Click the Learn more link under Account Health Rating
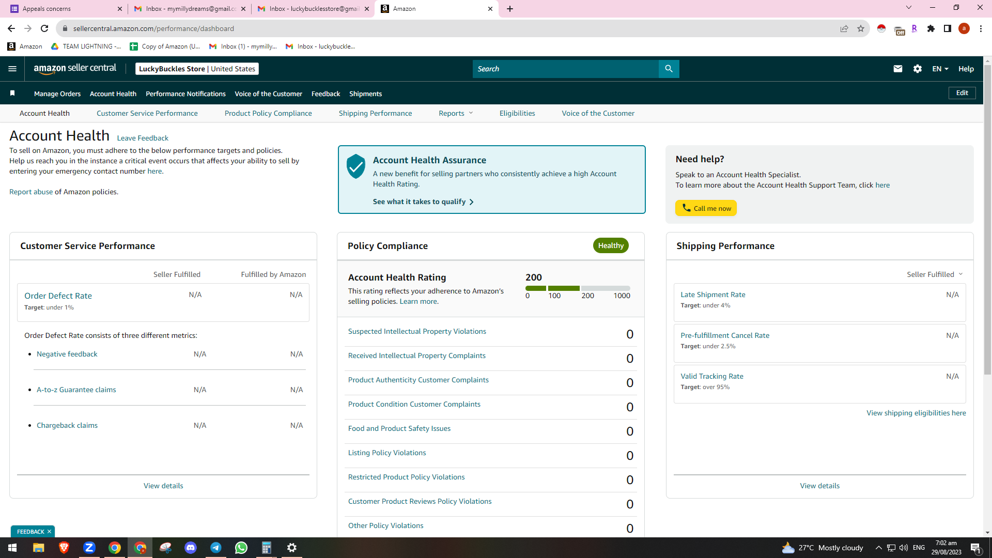Viewport: 992px width, 558px height. 419,301
